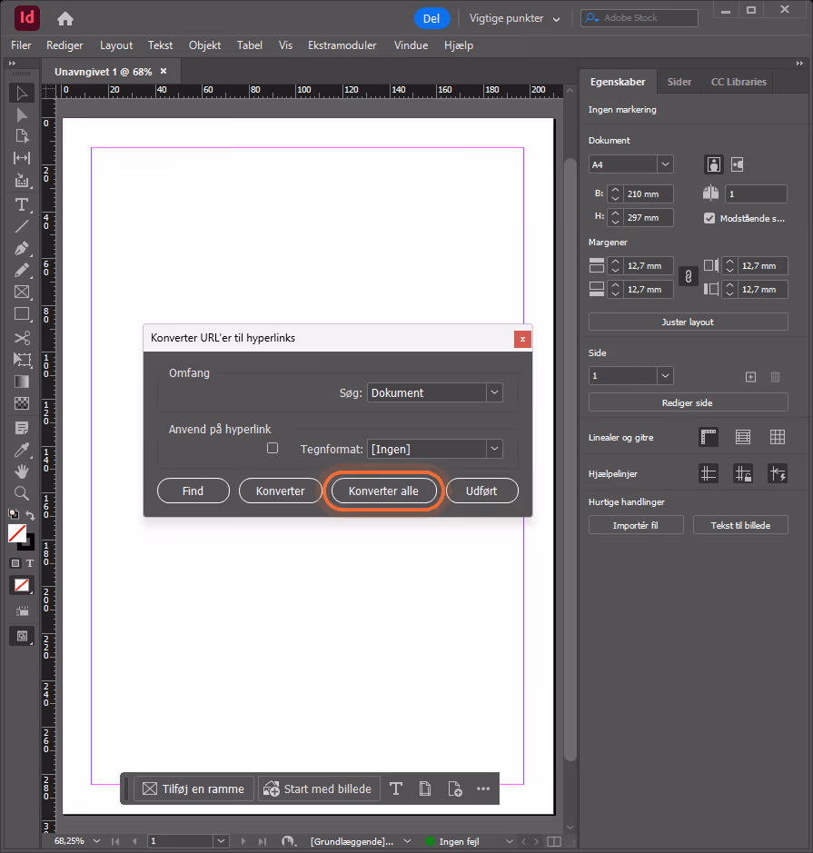Enable the Tegnformat checkbox

(273, 448)
